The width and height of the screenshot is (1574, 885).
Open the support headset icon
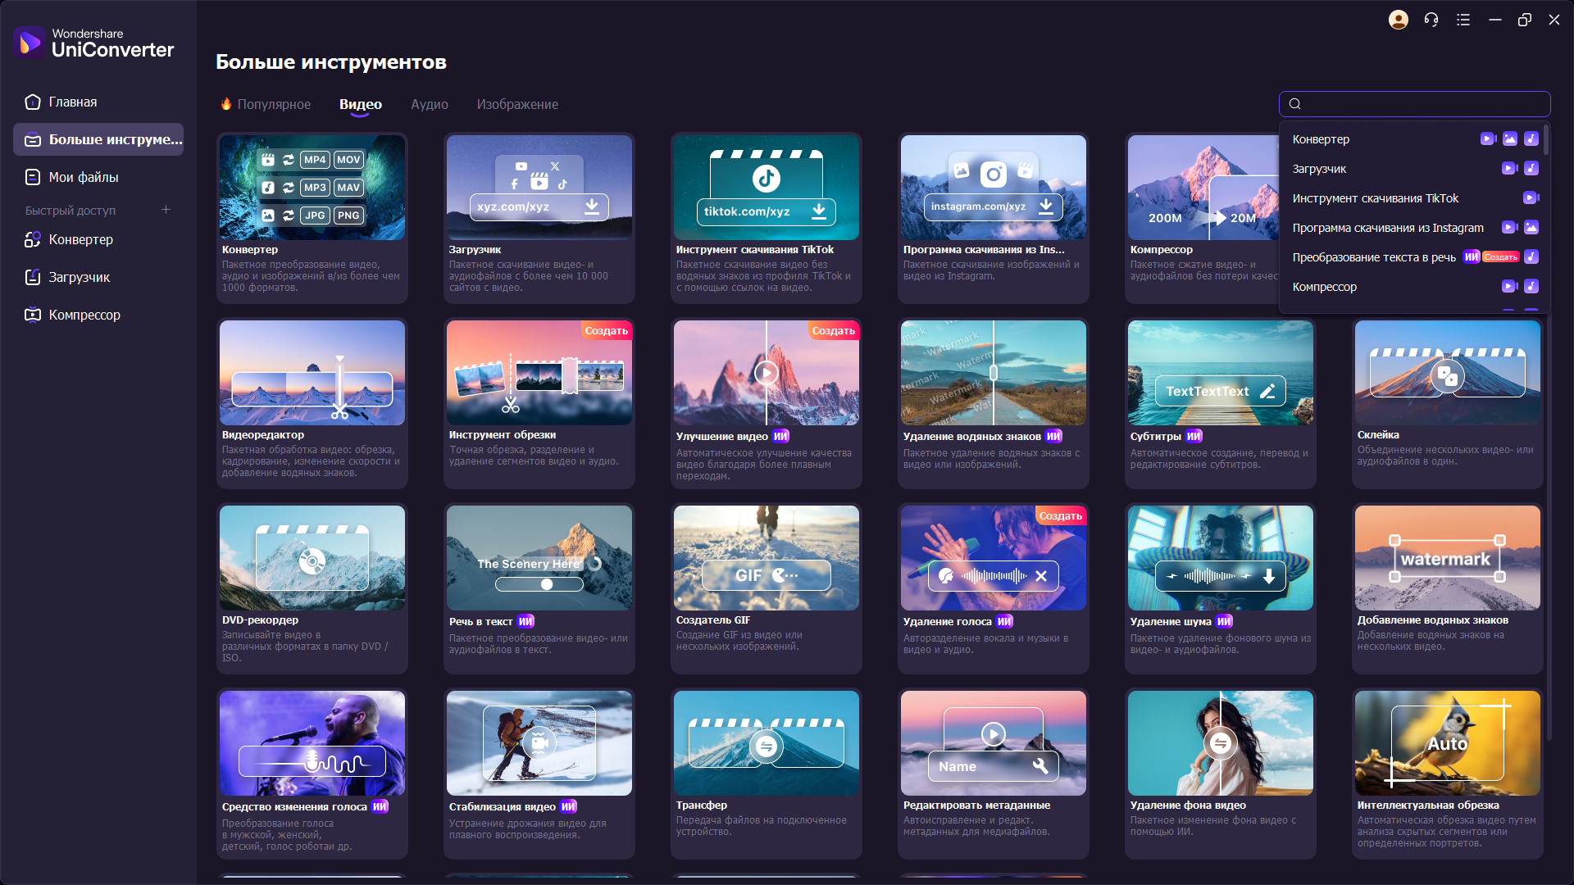pyautogui.click(x=1431, y=20)
